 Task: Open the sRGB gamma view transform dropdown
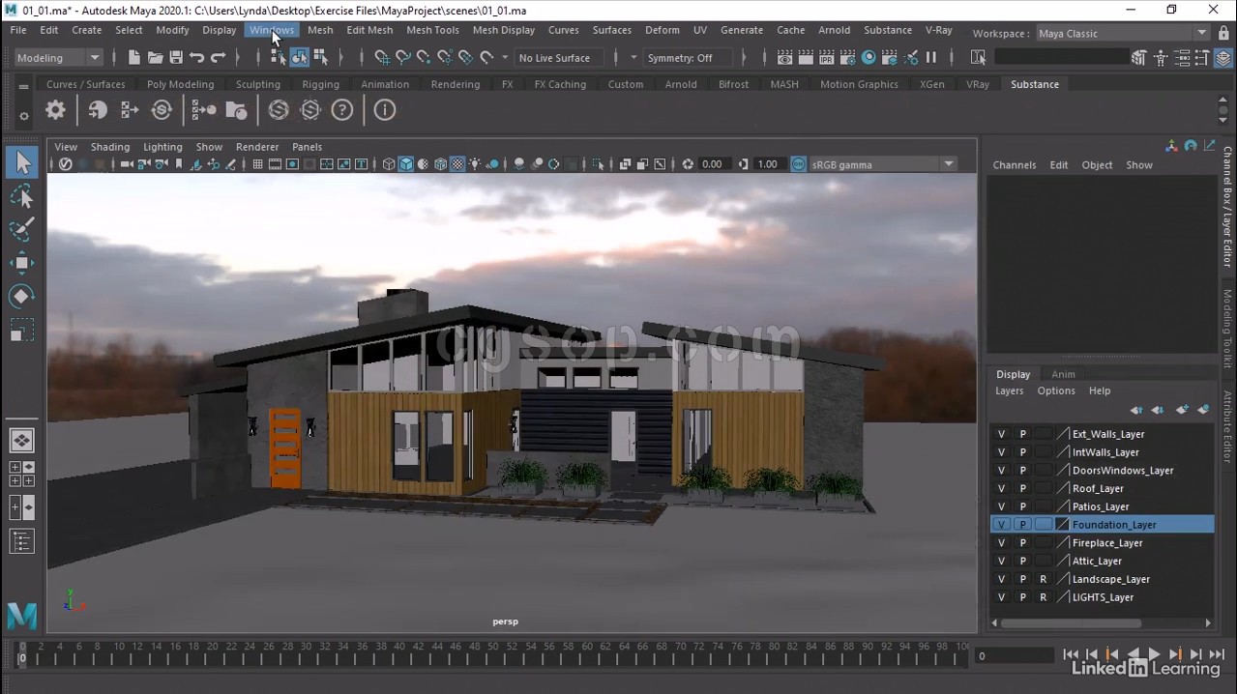[x=883, y=164]
